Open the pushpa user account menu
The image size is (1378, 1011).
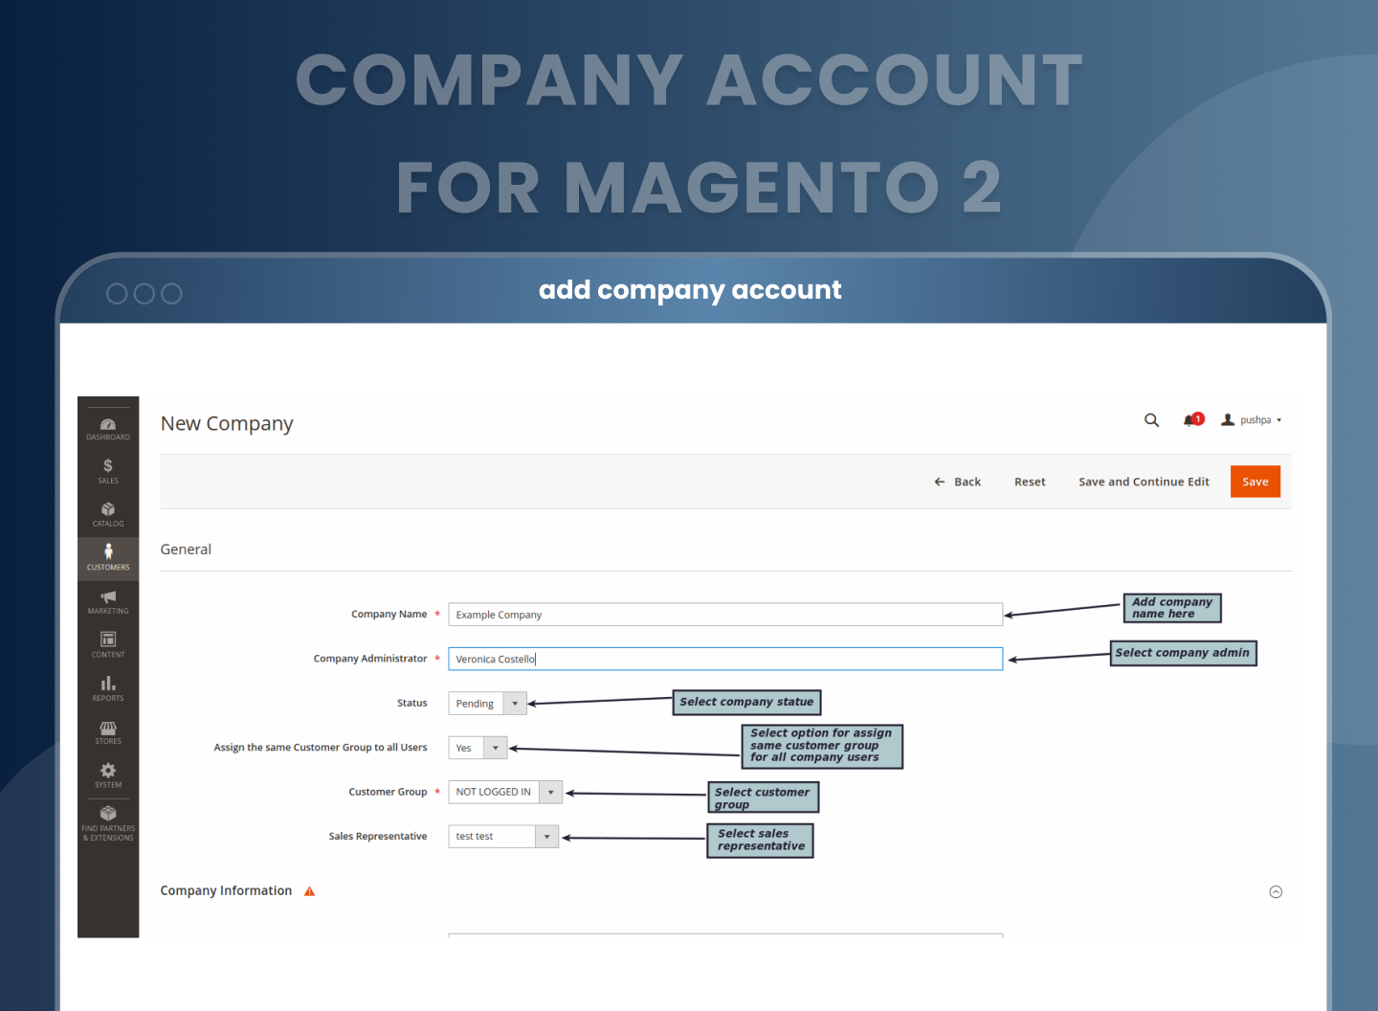click(1252, 420)
